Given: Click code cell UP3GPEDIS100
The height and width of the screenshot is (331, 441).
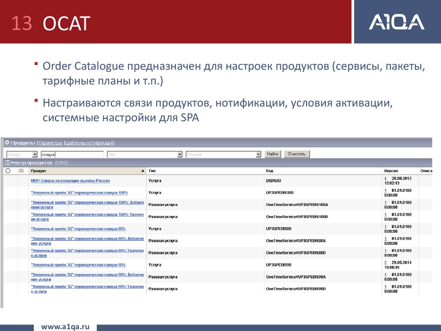Looking at the screenshot, I should [x=280, y=193].
